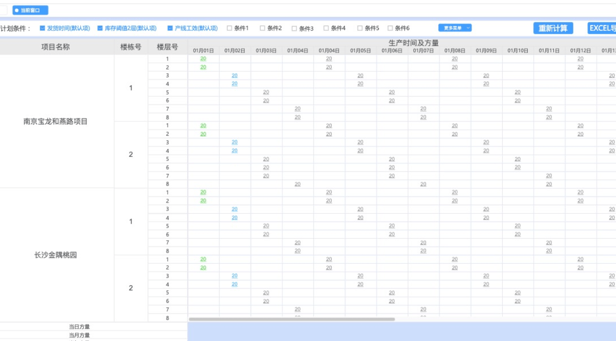
Task: Click the 生产时间及方量 header
Action: pyautogui.click(x=414, y=43)
